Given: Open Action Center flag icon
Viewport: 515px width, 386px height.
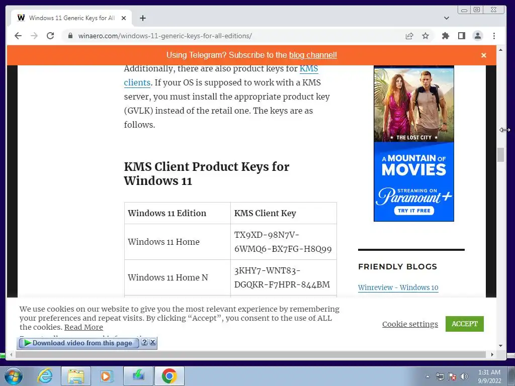Looking at the screenshot, I should click(452, 377).
